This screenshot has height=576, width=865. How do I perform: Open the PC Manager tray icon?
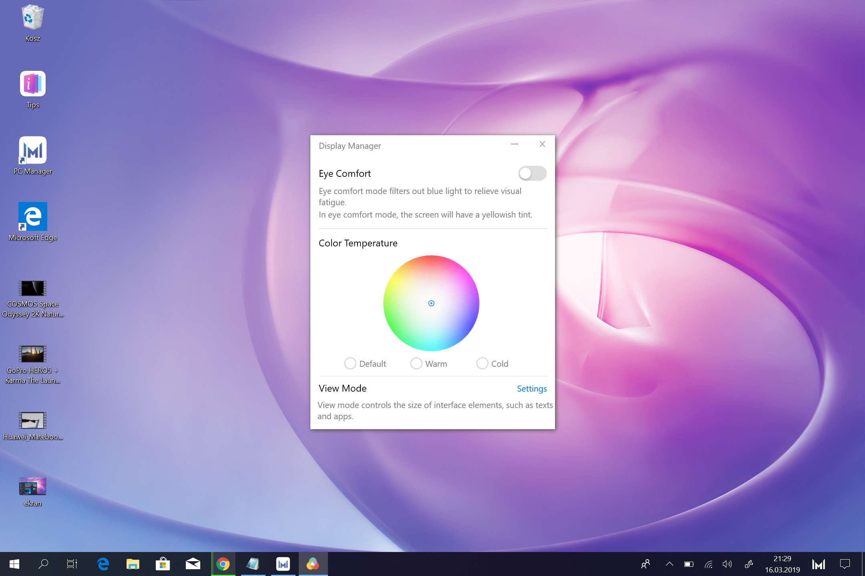pyautogui.click(x=819, y=564)
